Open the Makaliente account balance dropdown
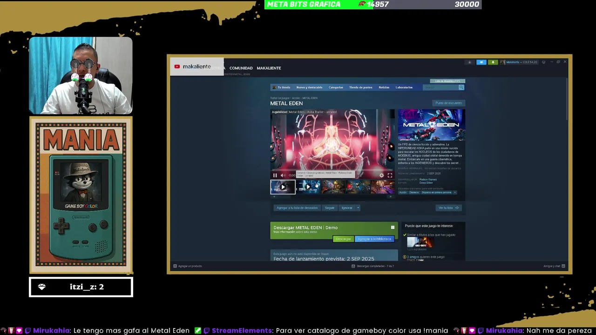This screenshot has height=335, width=596. point(521,62)
